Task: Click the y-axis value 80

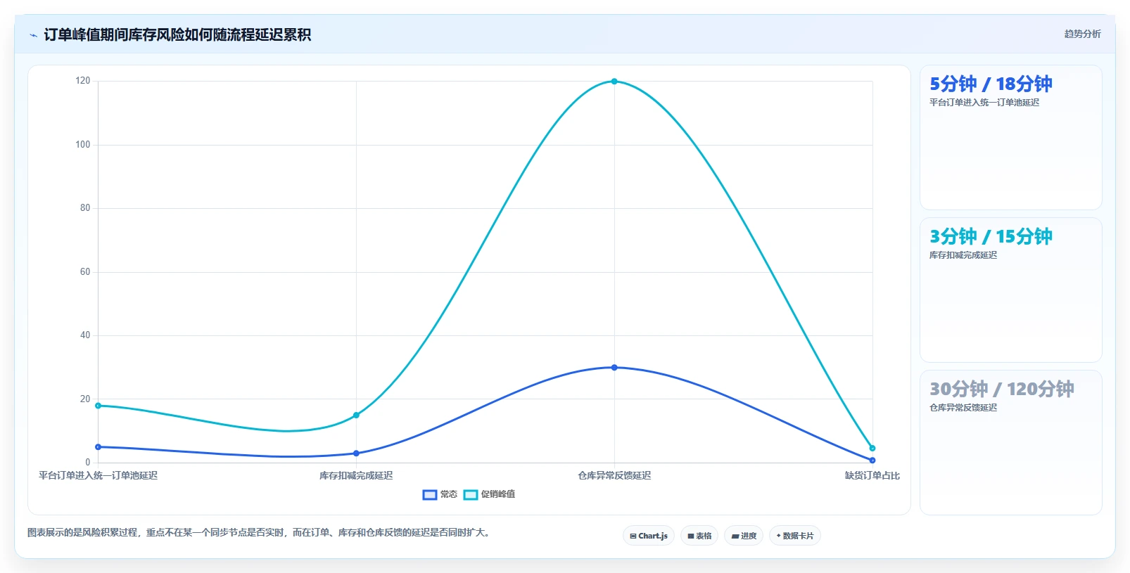Action: (x=85, y=208)
